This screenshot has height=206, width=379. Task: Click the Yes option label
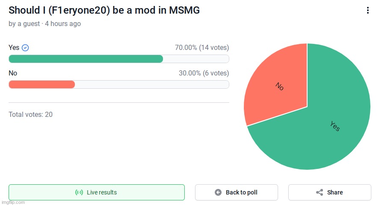(14, 47)
